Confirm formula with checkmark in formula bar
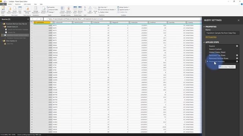The image size is (243, 136). tap(37, 19)
